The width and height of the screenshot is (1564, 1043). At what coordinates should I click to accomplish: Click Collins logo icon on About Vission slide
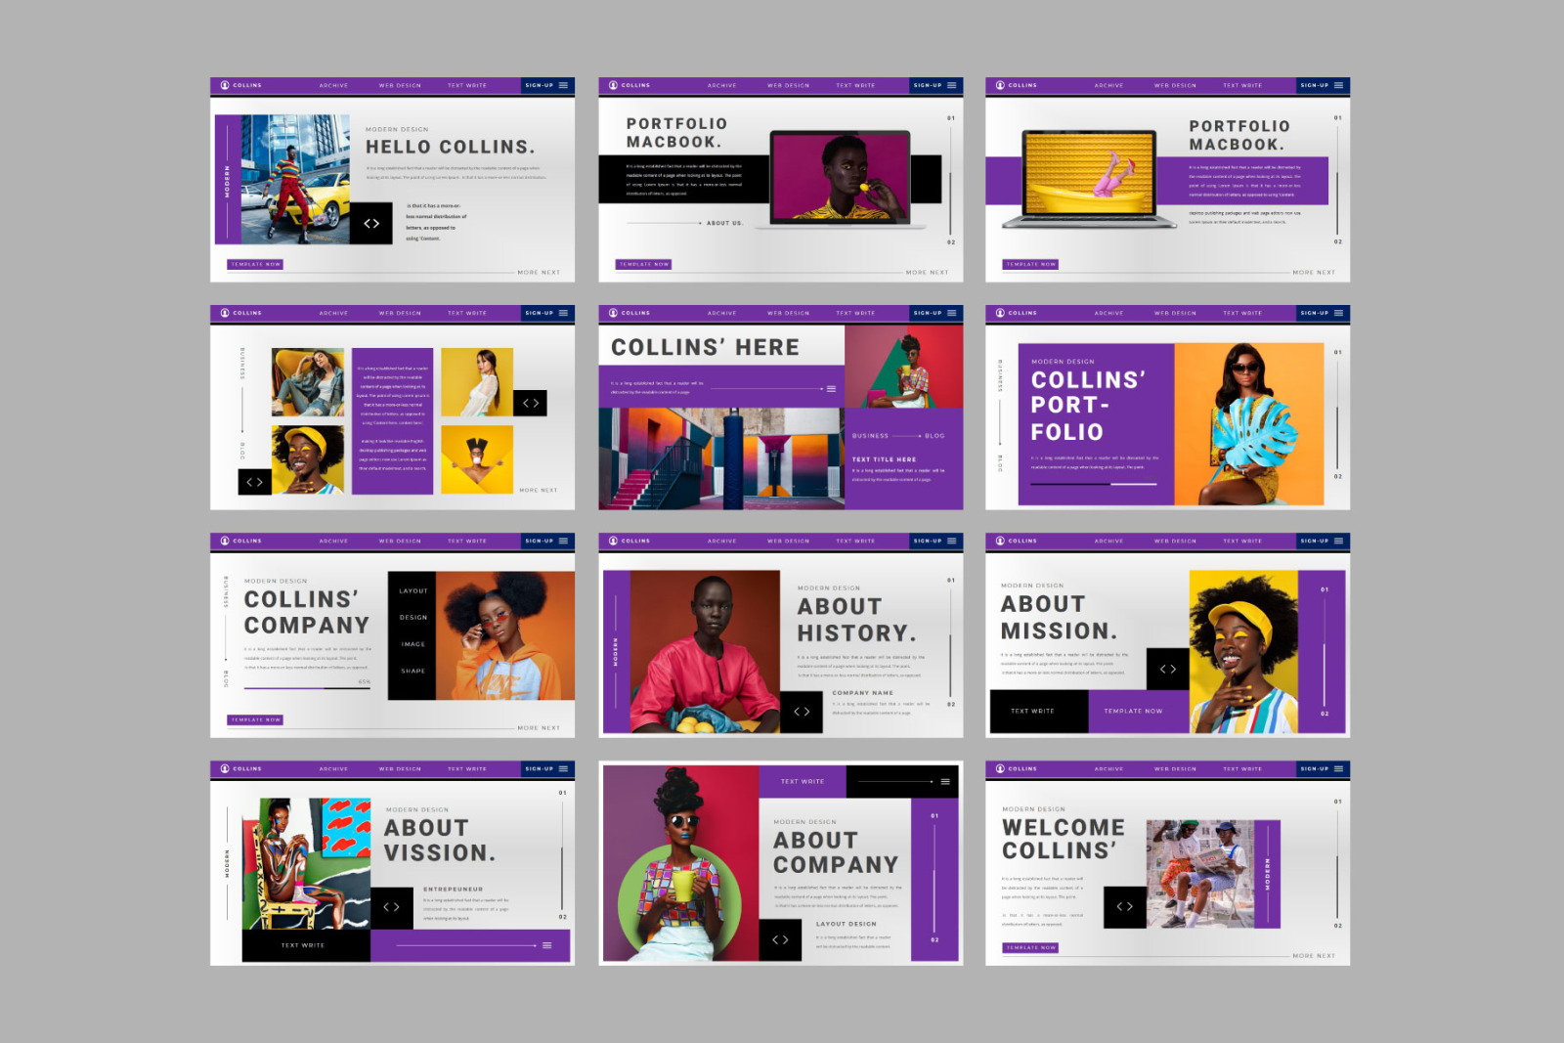point(225,769)
